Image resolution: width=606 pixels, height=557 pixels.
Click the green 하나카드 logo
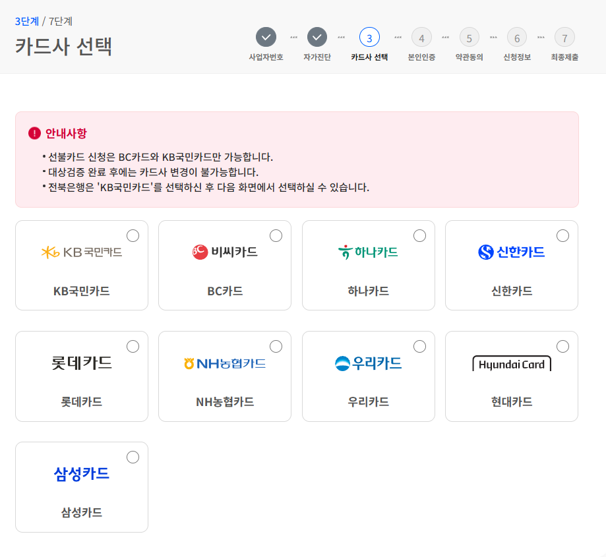click(x=369, y=252)
